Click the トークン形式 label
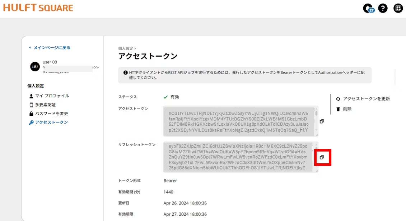Screen dimensions: 406x221 [129, 181]
